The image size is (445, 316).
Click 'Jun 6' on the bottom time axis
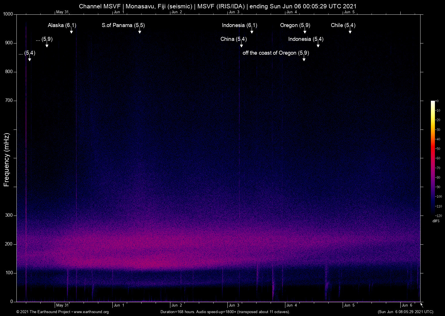(x=407, y=305)
